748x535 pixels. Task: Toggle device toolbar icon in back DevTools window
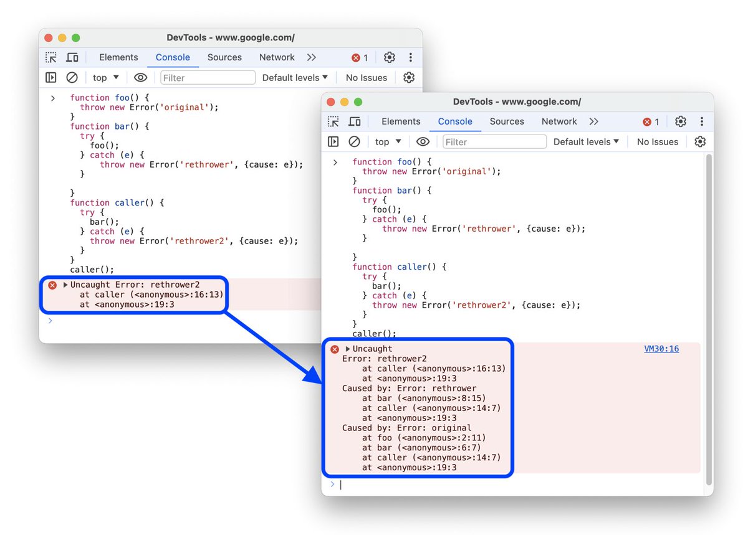[72, 57]
